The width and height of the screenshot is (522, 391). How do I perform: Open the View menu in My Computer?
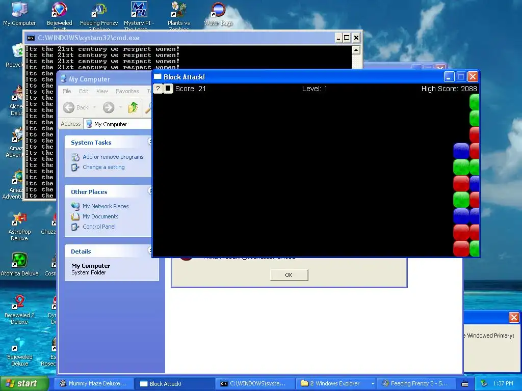(x=102, y=91)
